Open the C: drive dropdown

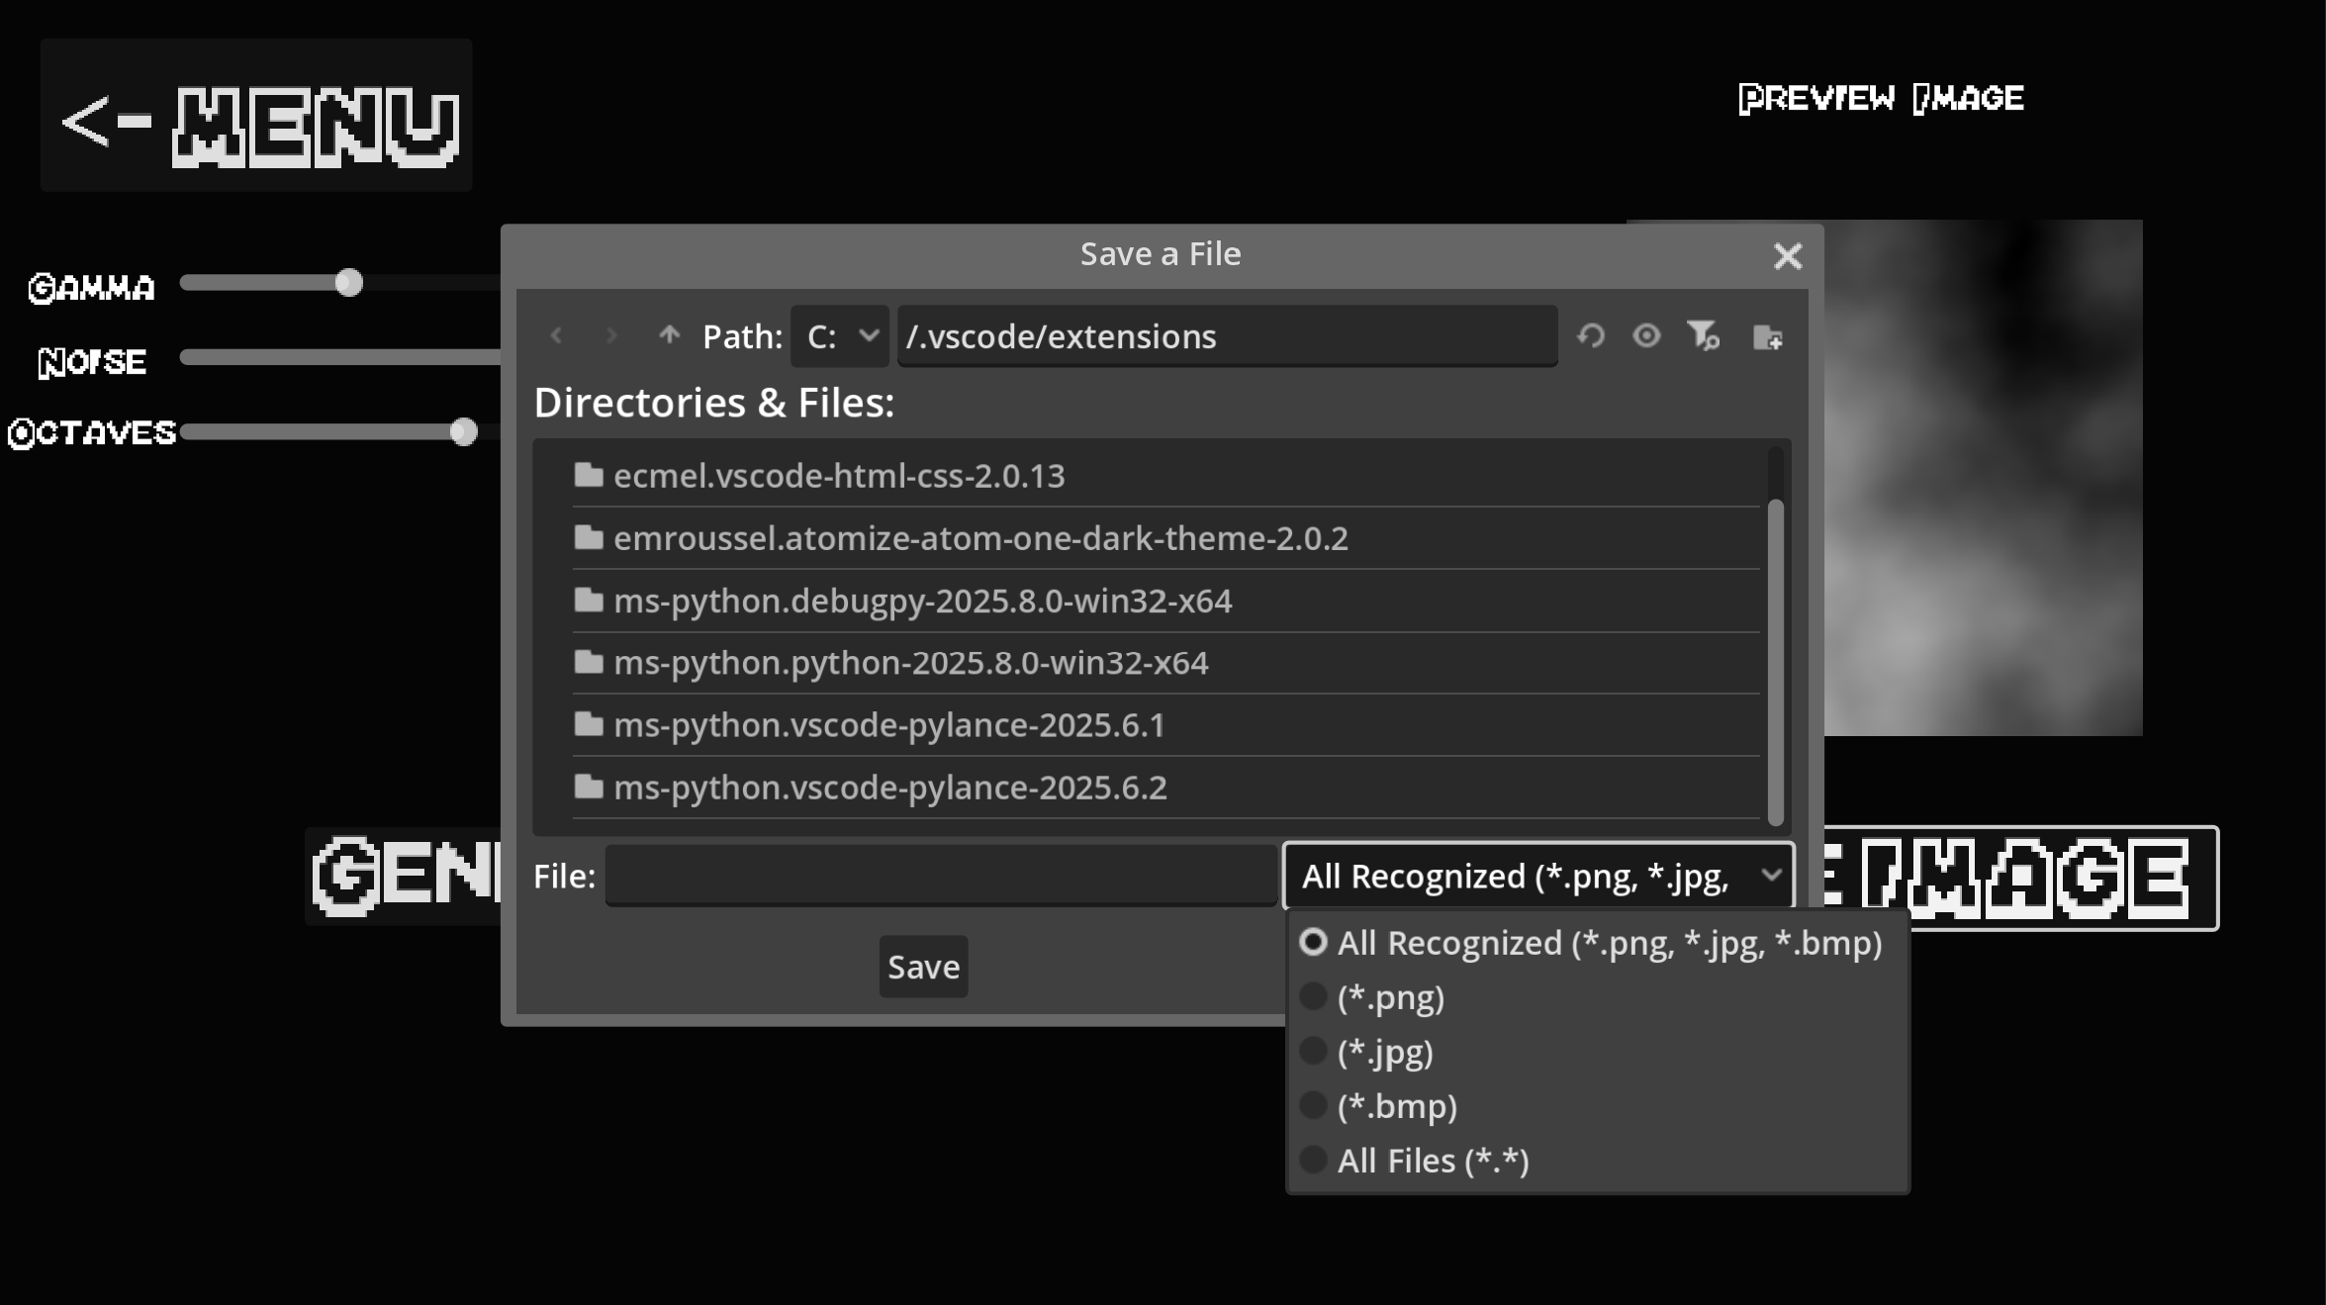[x=841, y=336]
